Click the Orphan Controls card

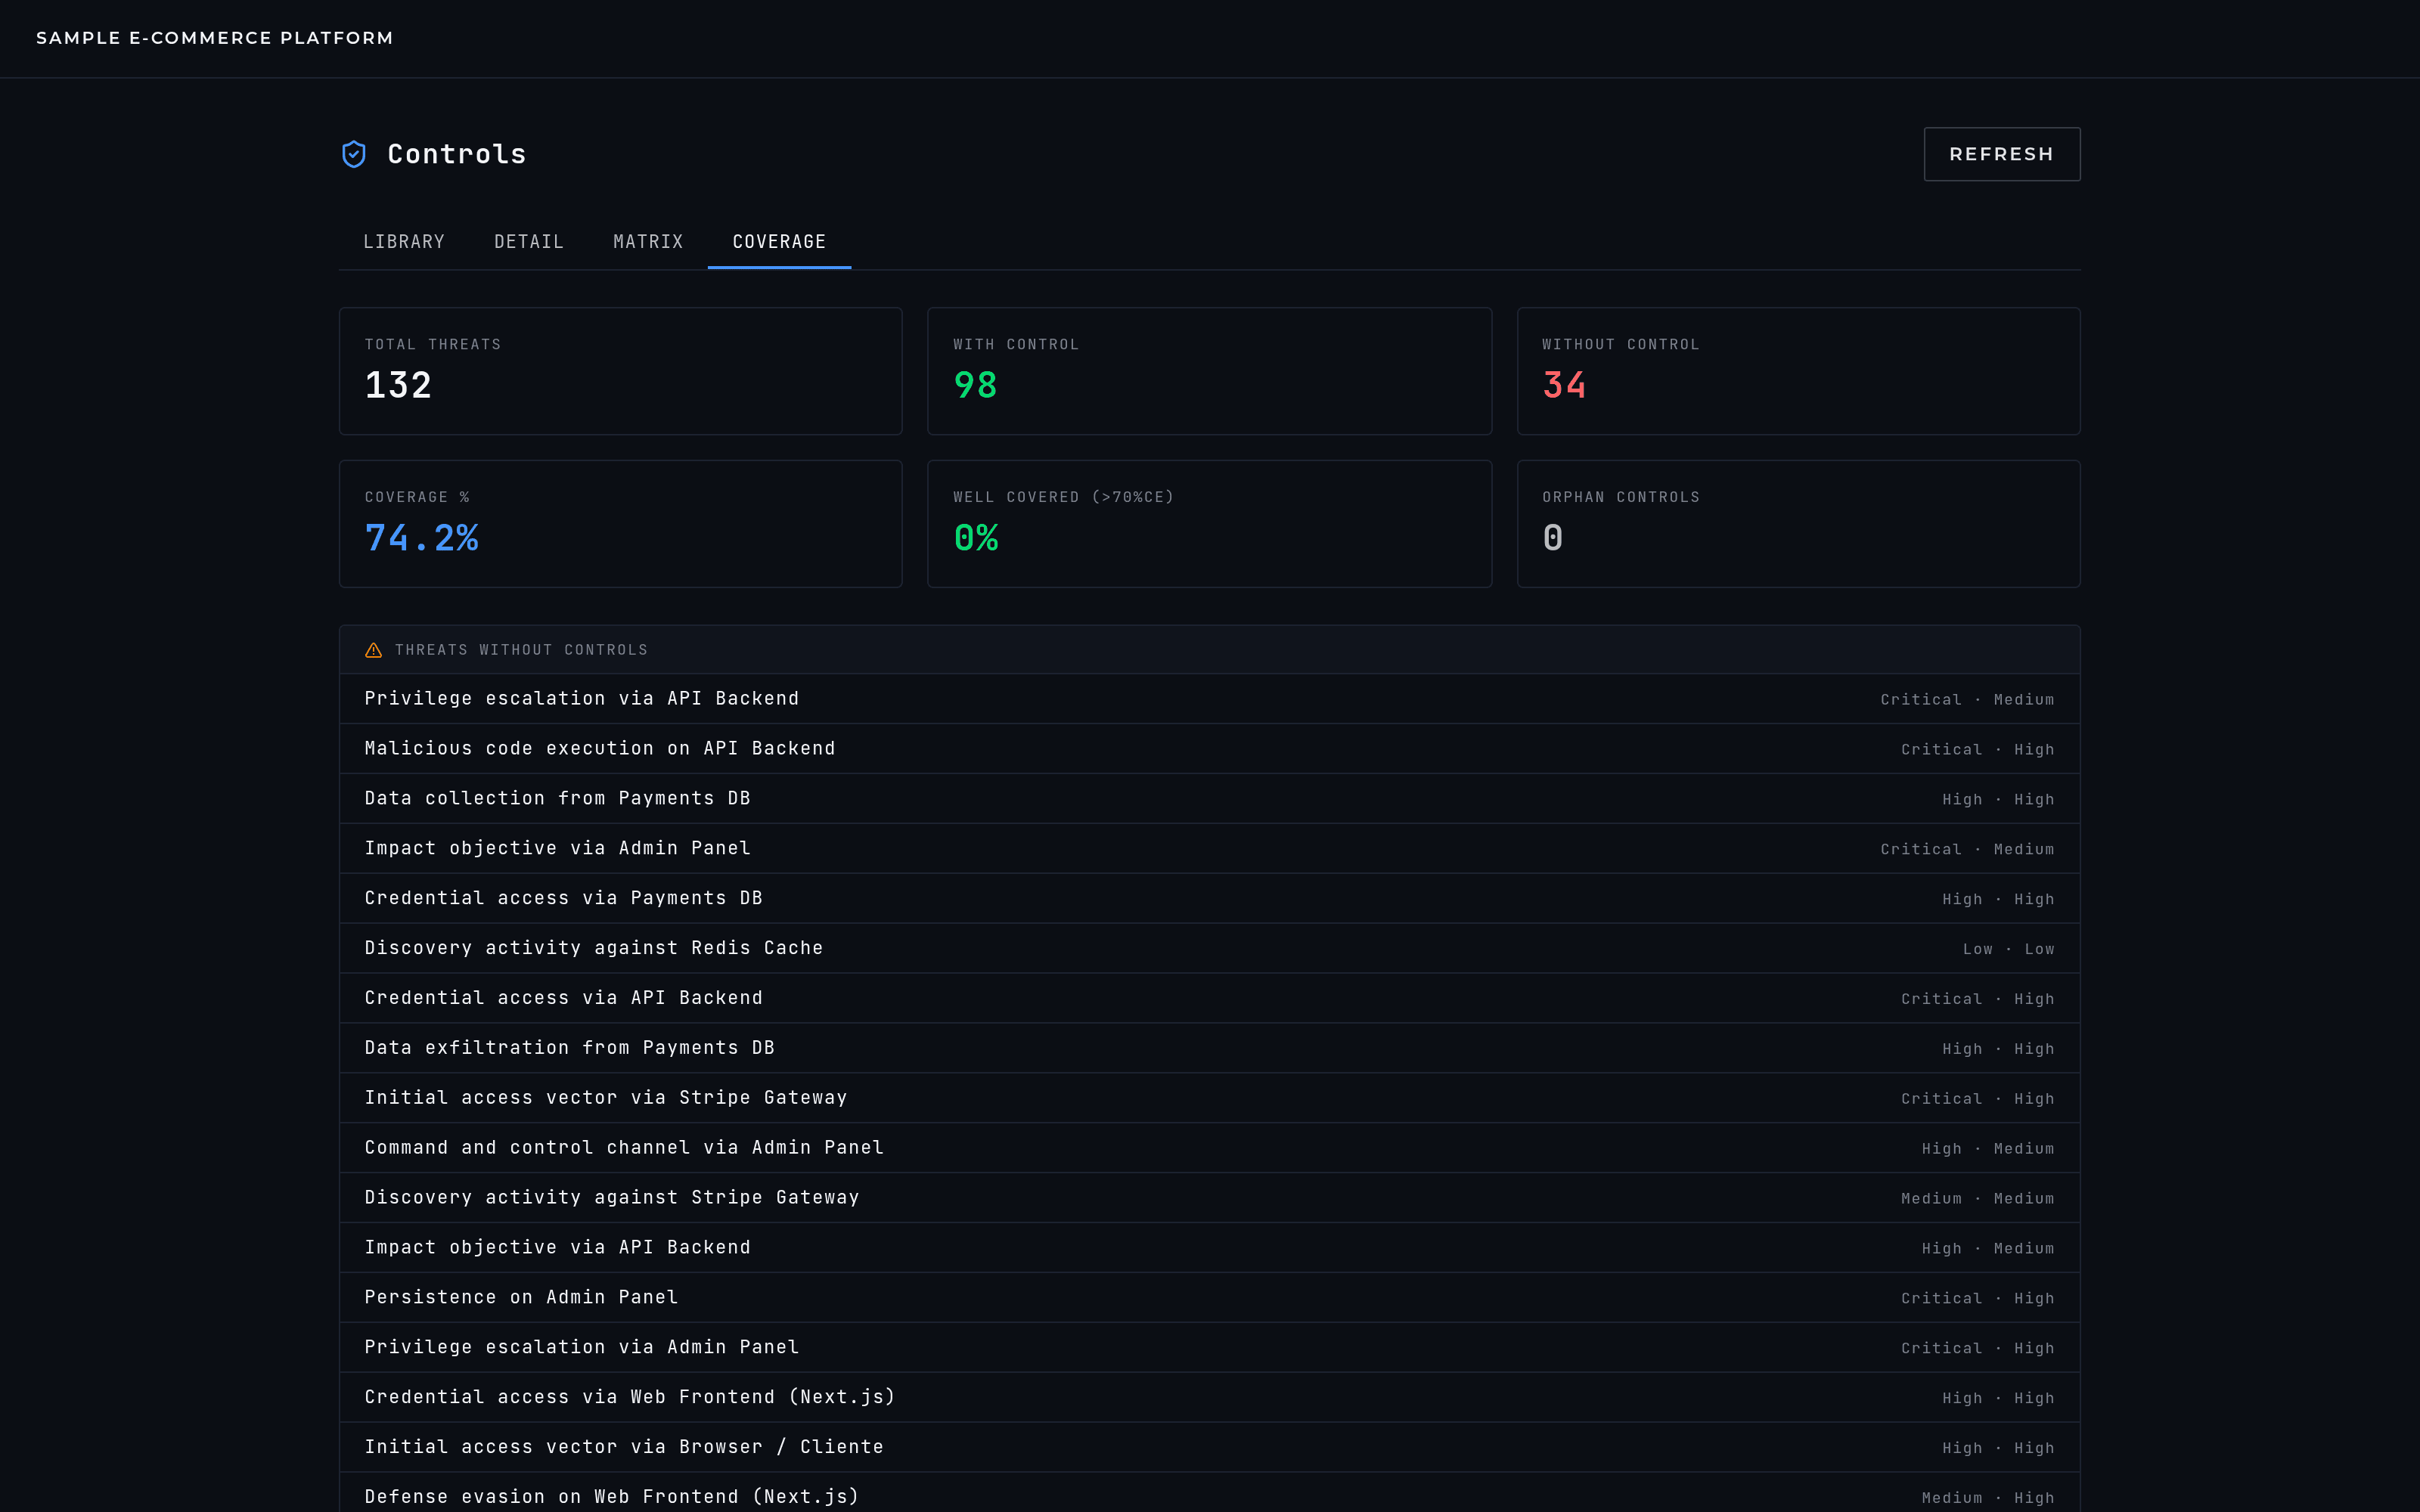coord(1798,524)
